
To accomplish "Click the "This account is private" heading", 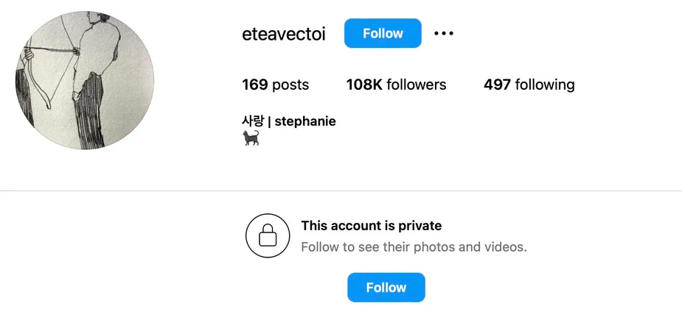I will coord(372,226).
